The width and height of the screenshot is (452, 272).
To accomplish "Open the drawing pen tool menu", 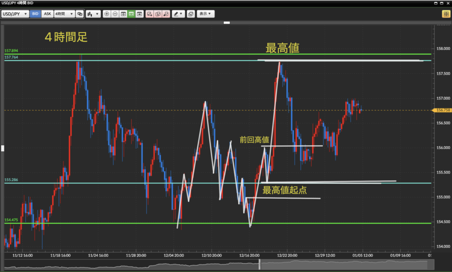I will 178,14.
